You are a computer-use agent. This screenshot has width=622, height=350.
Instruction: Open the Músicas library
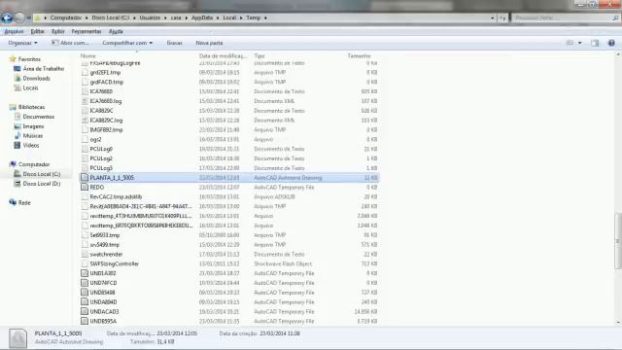(x=32, y=136)
